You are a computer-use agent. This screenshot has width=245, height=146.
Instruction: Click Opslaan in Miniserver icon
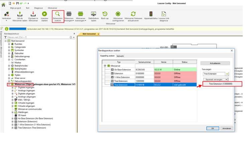click(x=33, y=14)
